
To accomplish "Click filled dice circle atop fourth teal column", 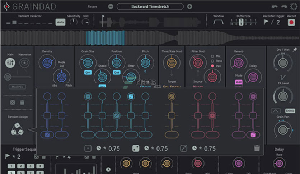I will (x=131, y=96).
